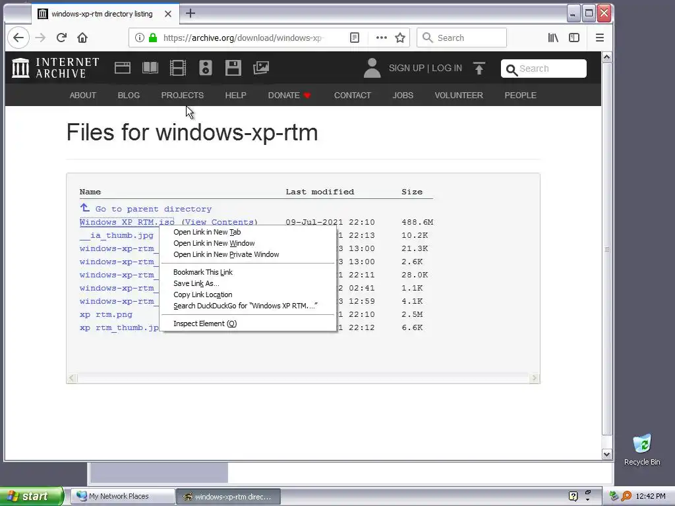Open the Audio speaker icon in Archive header
Viewport: 675px width, 506px height.
206,68
